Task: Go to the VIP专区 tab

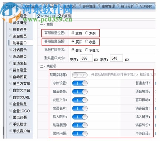Action: click(x=146, y=6)
